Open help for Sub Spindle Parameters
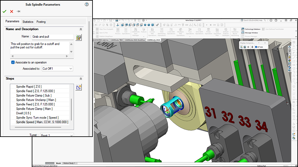 tap(86, 4)
